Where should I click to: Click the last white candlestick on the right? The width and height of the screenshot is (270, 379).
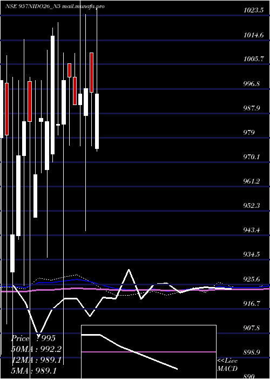point(97,121)
